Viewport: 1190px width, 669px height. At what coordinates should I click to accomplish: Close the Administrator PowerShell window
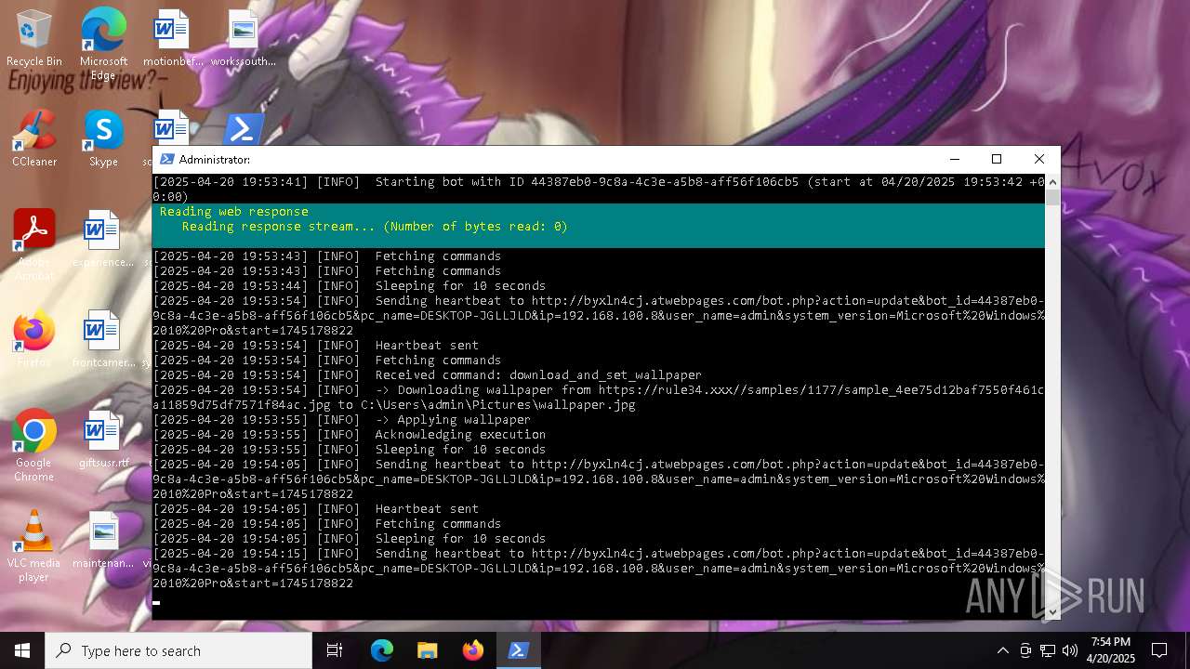1039,159
